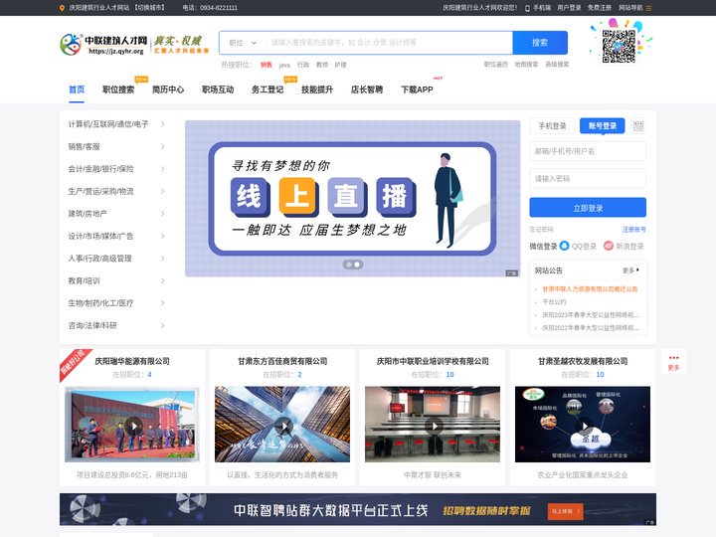Open the 简历中心 nav item
Image resolution: width=716 pixels, height=537 pixels.
click(168, 89)
